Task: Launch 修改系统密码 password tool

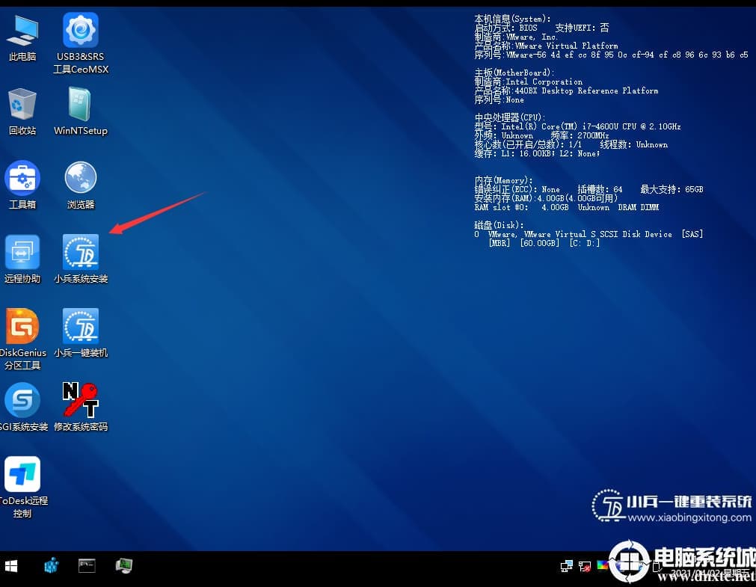Action: pos(80,404)
